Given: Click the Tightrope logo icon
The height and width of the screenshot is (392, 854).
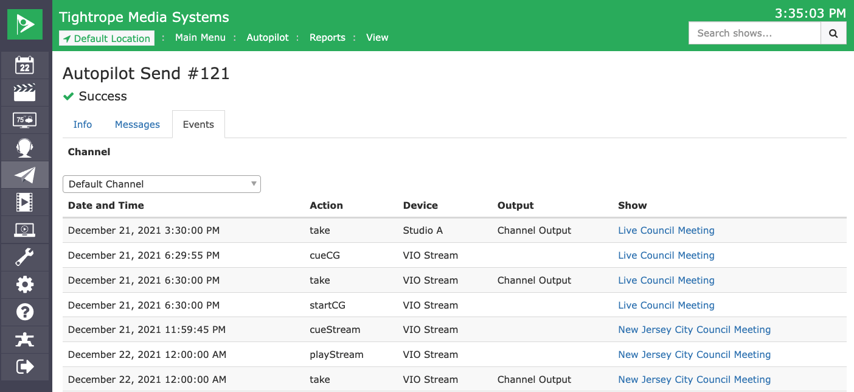Looking at the screenshot, I should coord(25,24).
